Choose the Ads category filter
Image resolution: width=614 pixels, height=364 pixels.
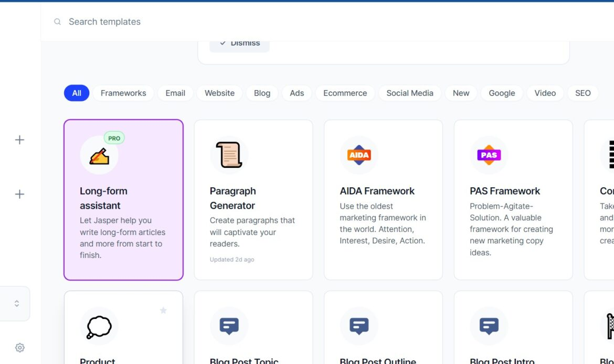pyautogui.click(x=297, y=93)
